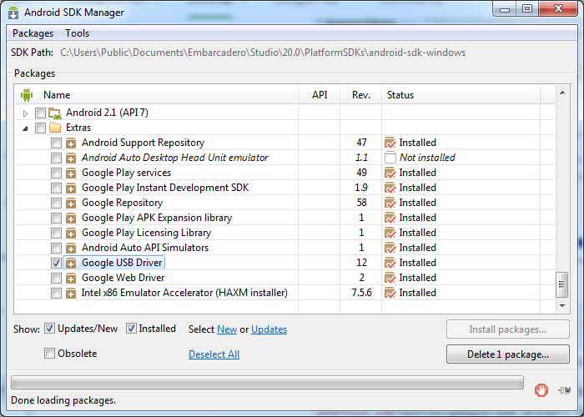Check the Google Web Driver checkbox
Image resolution: width=584 pixels, height=417 pixels.
[56, 278]
